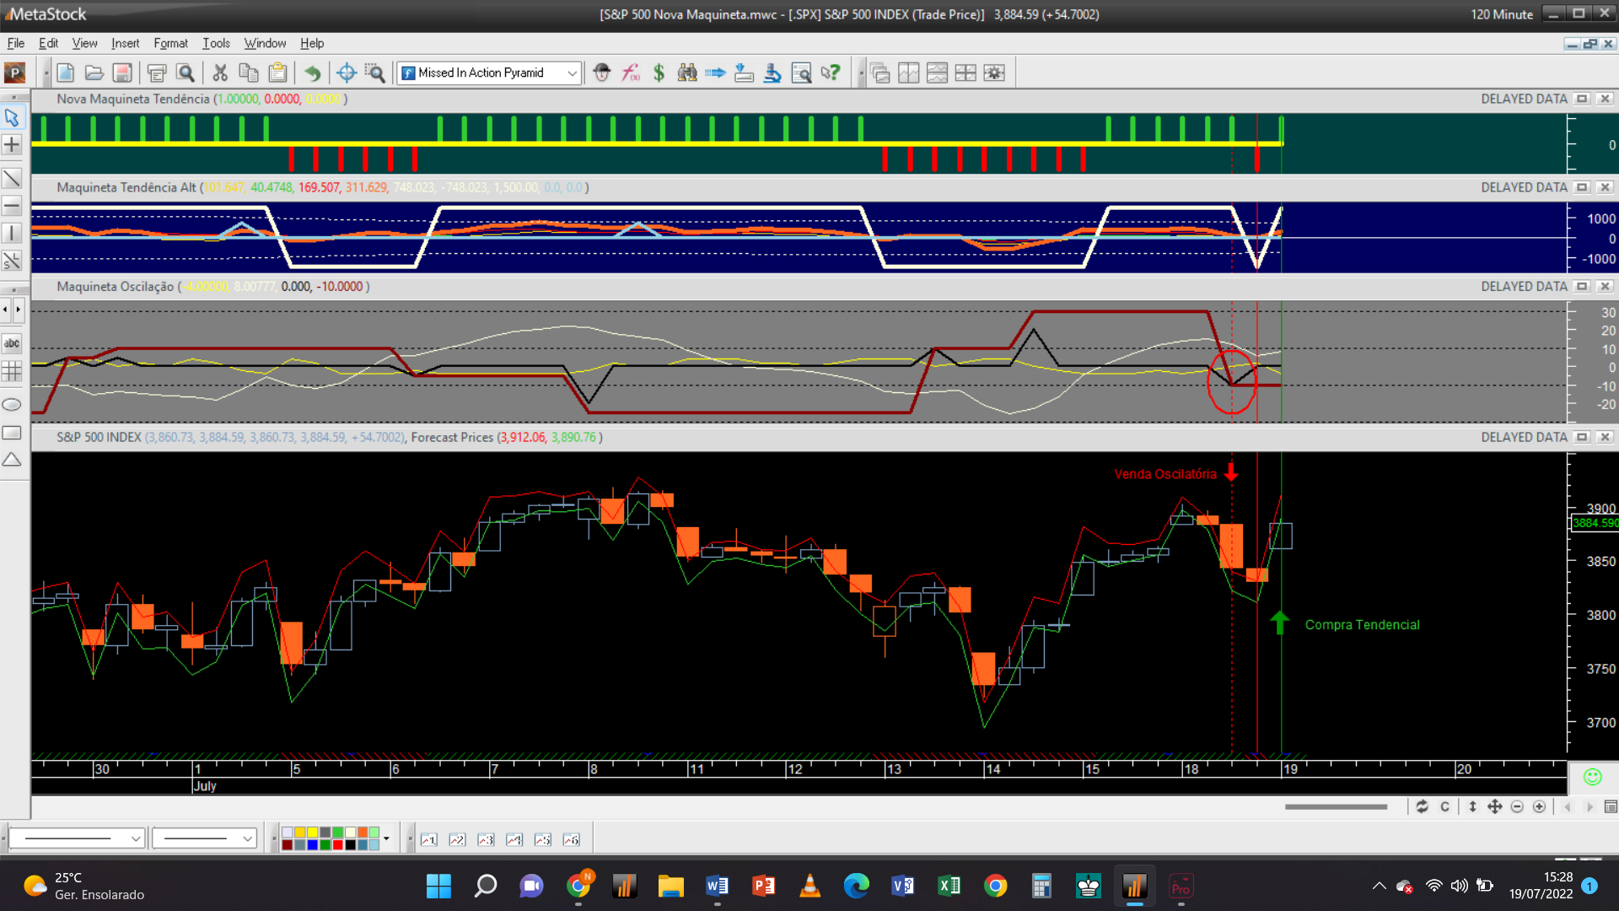Image resolution: width=1619 pixels, height=911 pixels.
Task: Pick the yellow color swatch
Action: [312, 833]
